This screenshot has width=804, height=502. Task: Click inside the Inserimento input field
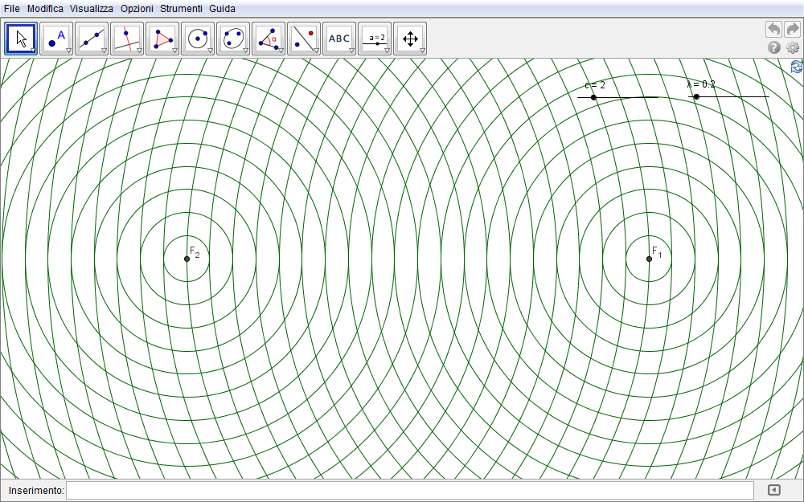(410, 490)
